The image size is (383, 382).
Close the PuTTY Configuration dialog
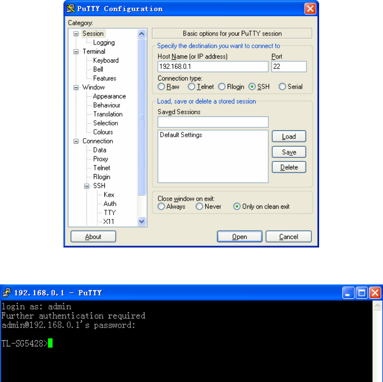(310, 9)
